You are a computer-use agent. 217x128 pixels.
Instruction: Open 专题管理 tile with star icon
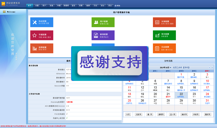click(42, 35)
